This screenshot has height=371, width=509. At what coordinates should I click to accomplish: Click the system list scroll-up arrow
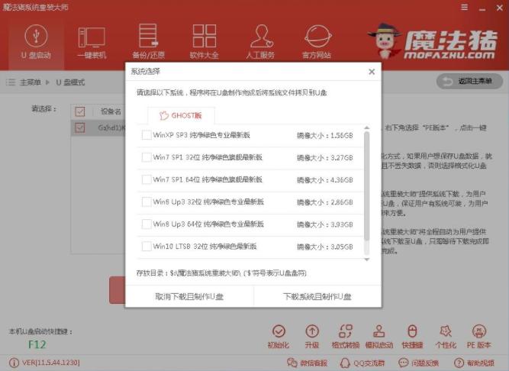pos(367,128)
